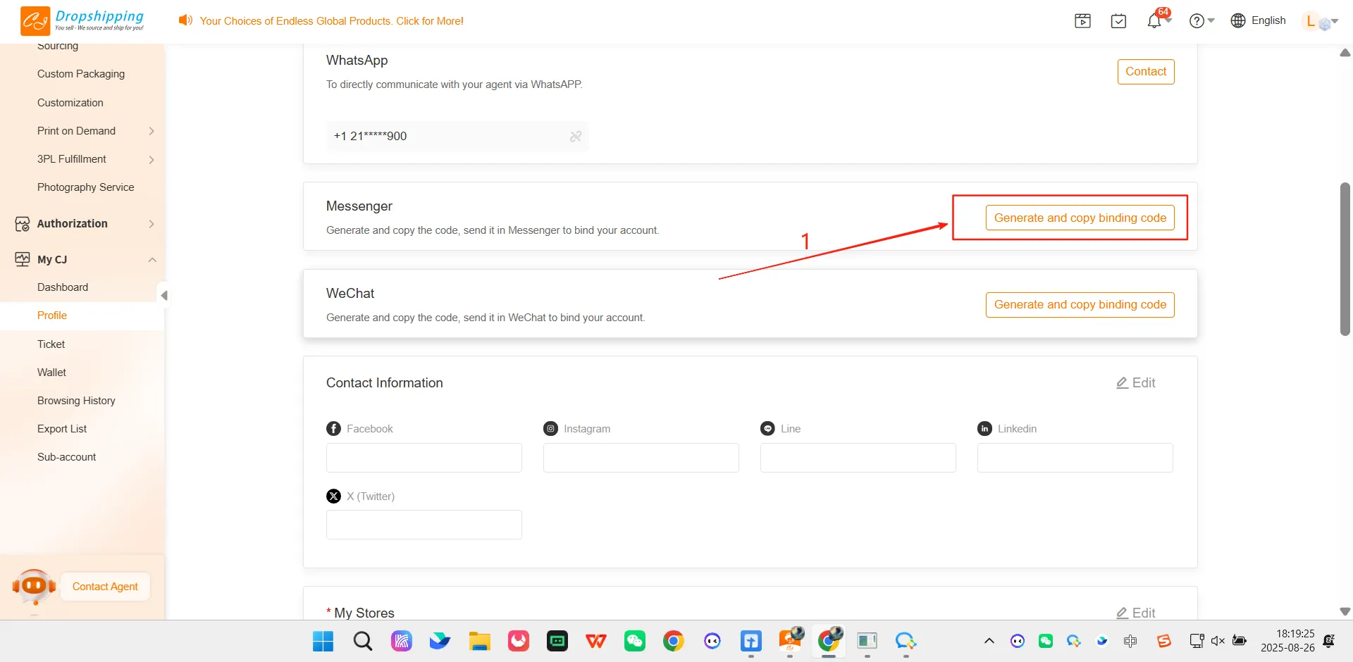Screen dimensions: 1353x662
Task: Open WeChat from the Windows taskbar
Action: coord(634,641)
